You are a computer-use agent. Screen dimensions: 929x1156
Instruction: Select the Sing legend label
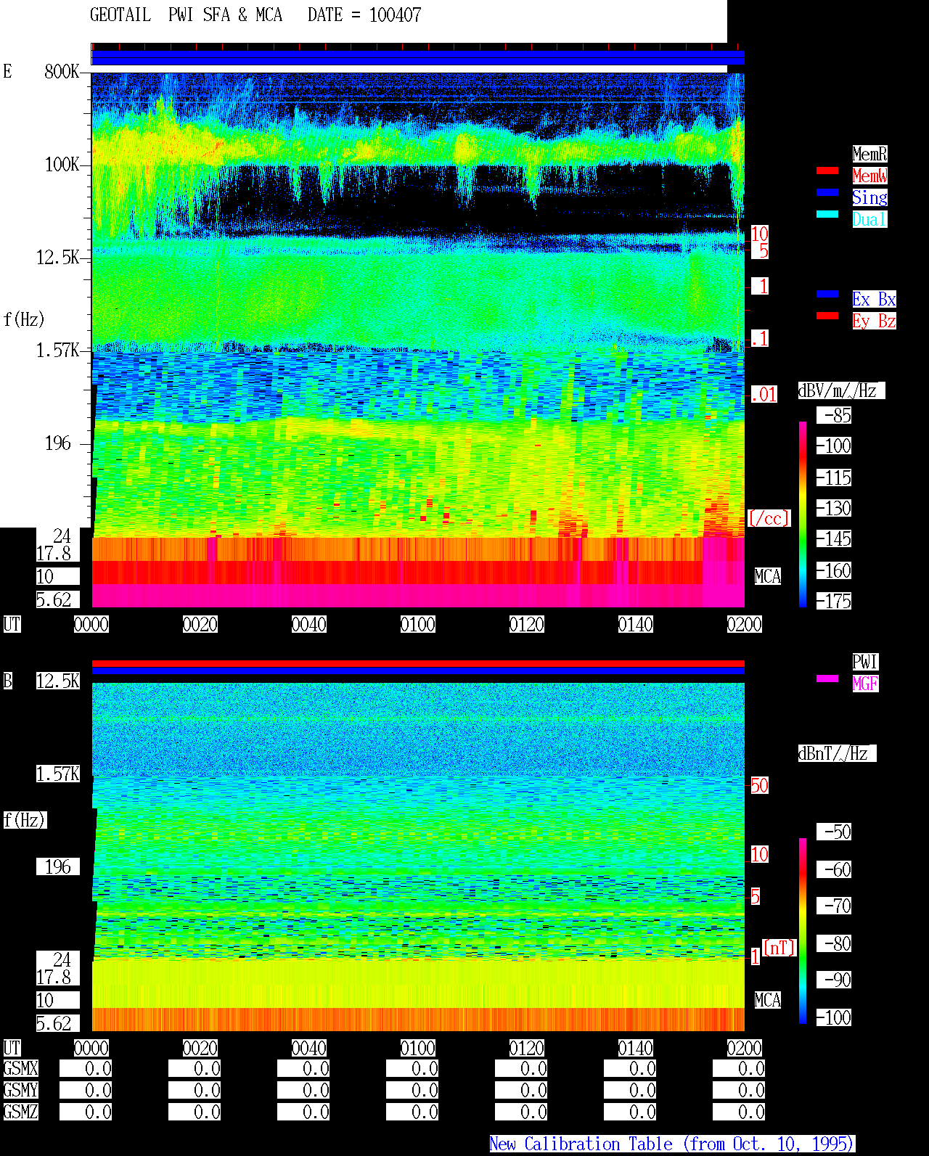(869, 197)
